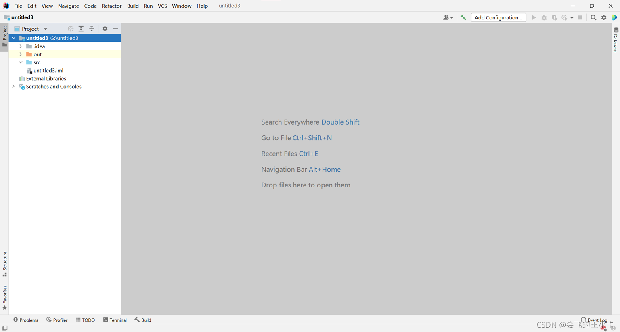Viewport: 620px width, 332px height.
Task: Open the Build tool window
Action: (143, 320)
